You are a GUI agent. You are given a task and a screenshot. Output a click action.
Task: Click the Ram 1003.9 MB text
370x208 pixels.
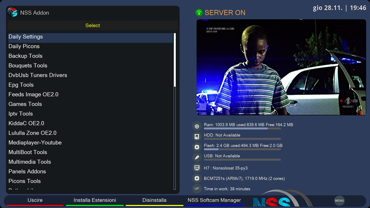point(248,125)
